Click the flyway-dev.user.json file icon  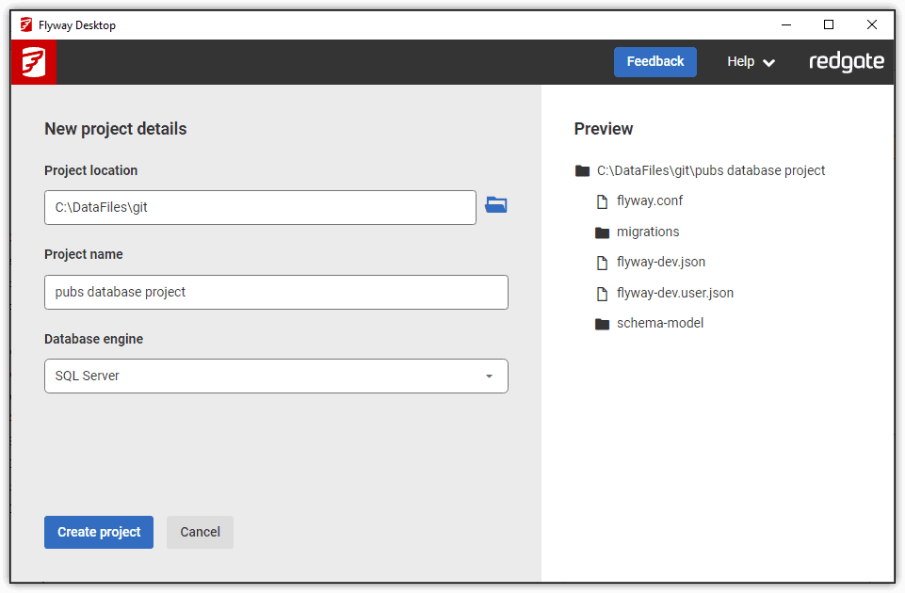click(x=603, y=293)
